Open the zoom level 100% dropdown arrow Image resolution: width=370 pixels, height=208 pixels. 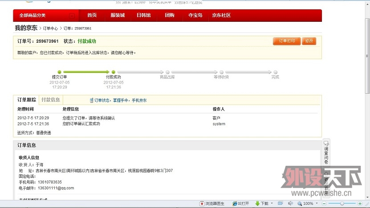[x=317, y=204]
